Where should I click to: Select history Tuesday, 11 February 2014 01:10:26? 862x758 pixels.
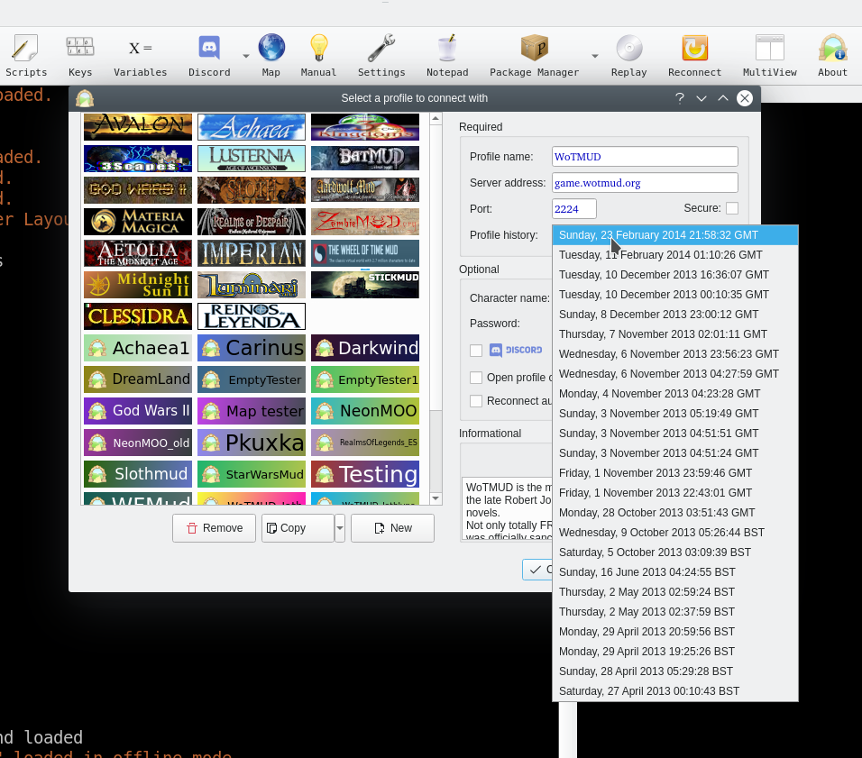click(x=675, y=255)
